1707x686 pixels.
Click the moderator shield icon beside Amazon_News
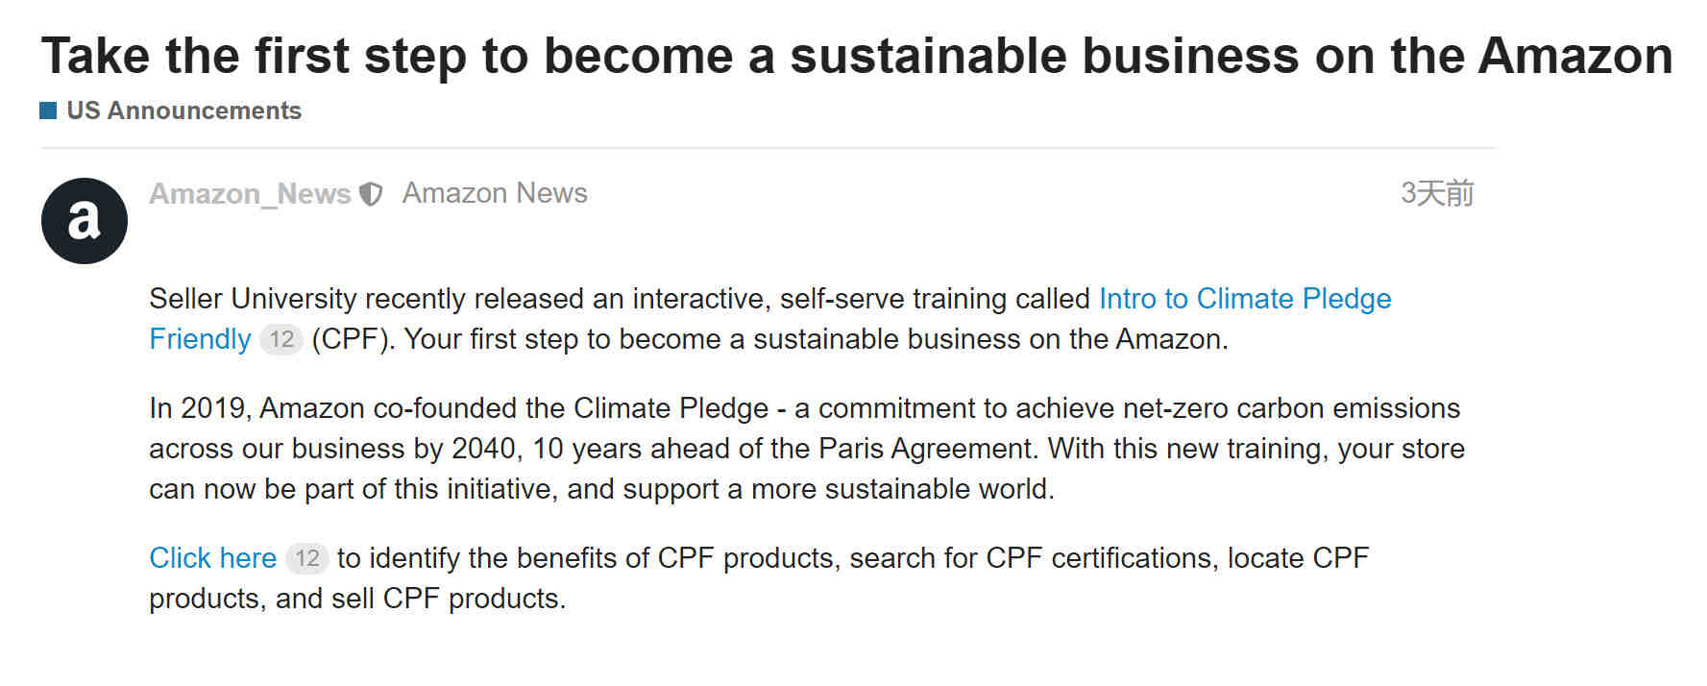[x=371, y=195]
